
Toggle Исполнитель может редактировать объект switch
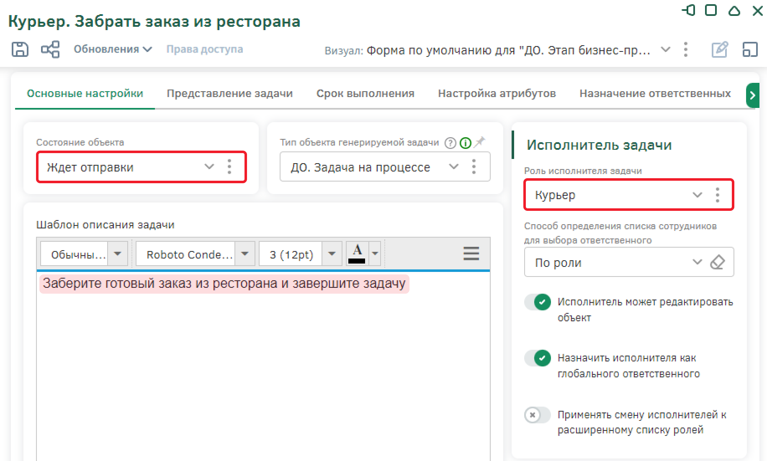(x=538, y=302)
